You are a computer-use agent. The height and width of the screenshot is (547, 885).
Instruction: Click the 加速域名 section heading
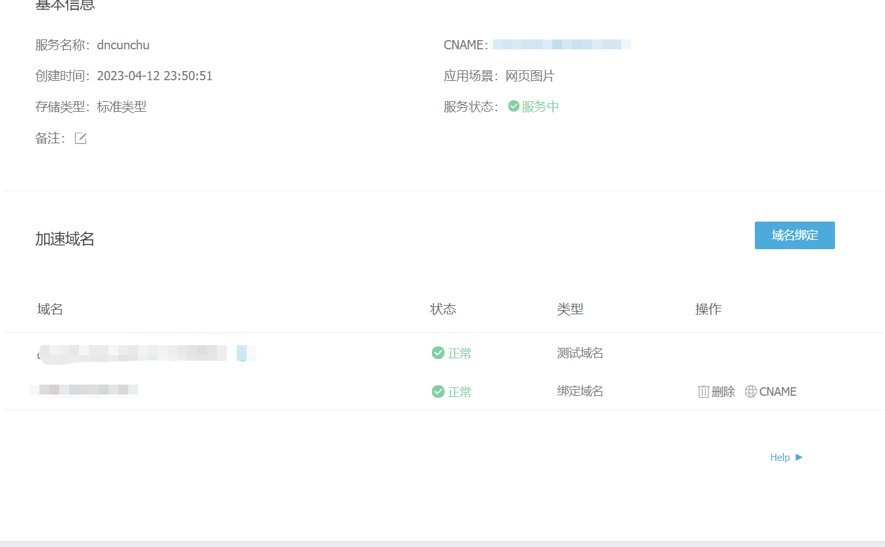tap(65, 239)
